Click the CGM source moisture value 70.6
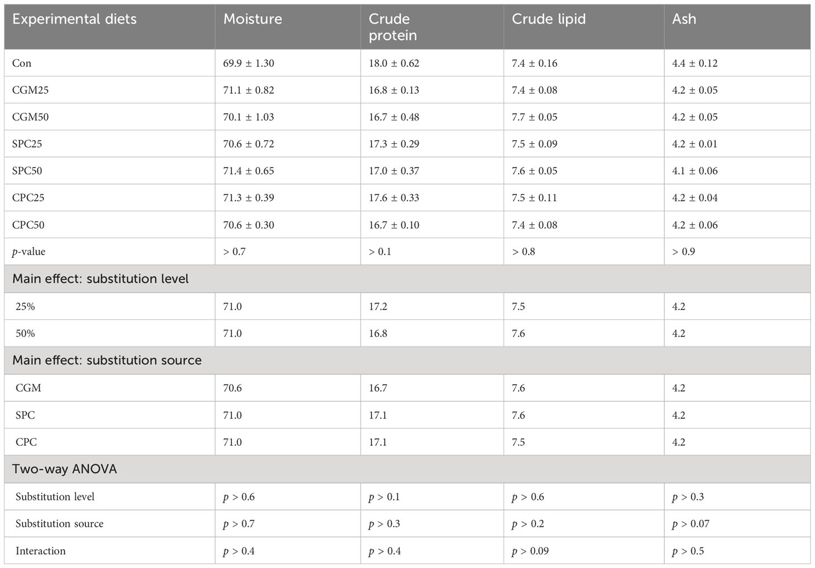Screen dimensions: 815x568 point(232,388)
